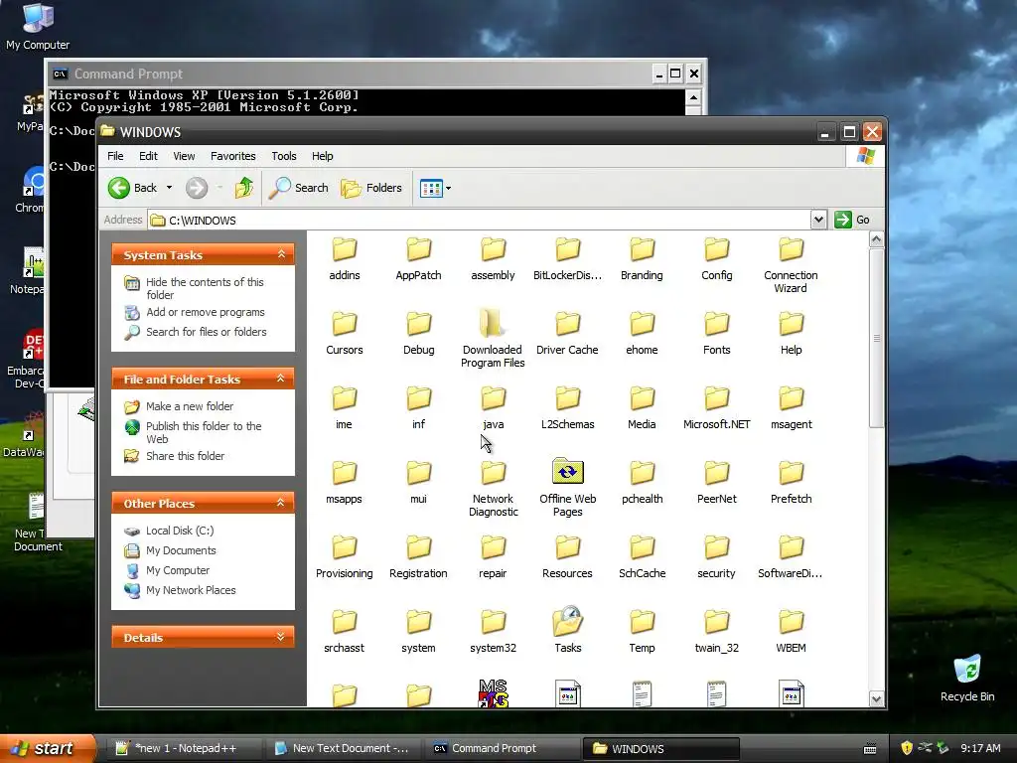Viewport: 1017px width, 763px height.
Task: Open the Help menu
Action: [x=323, y=156]
